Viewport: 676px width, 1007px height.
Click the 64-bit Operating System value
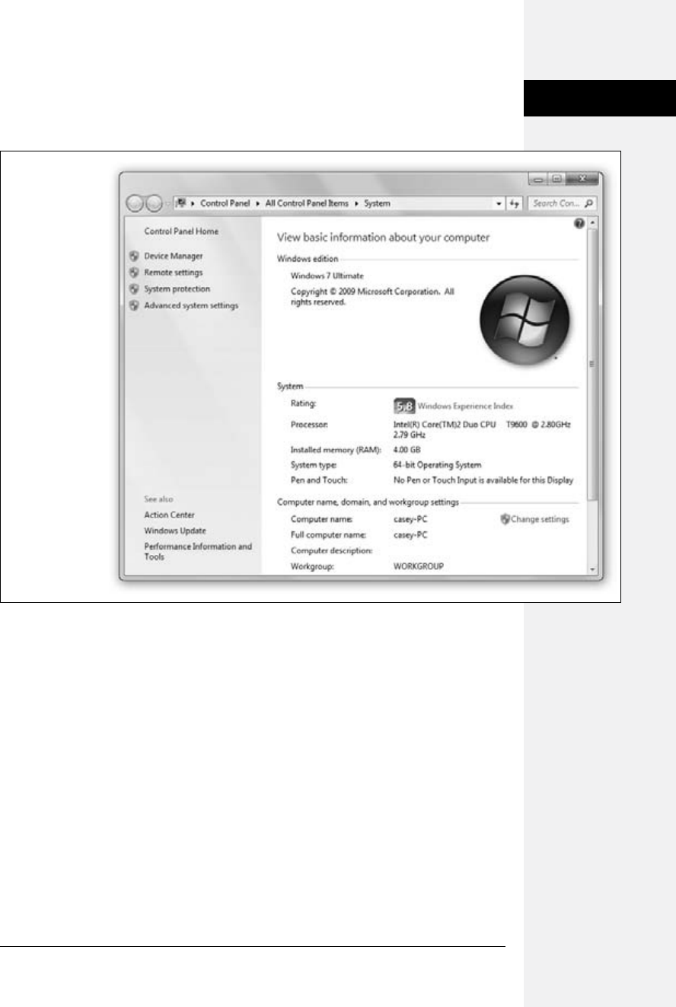(x=438, y=464)
